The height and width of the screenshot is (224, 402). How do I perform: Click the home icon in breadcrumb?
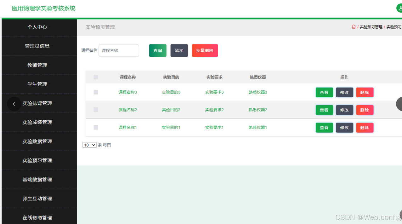click(x=353, y=27)
